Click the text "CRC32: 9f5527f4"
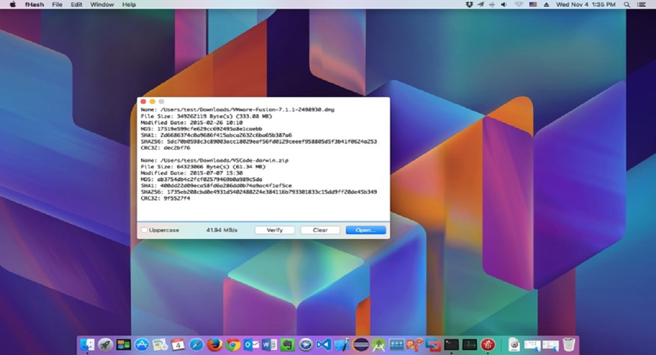The image size is (656, 355). click(165, 198)
